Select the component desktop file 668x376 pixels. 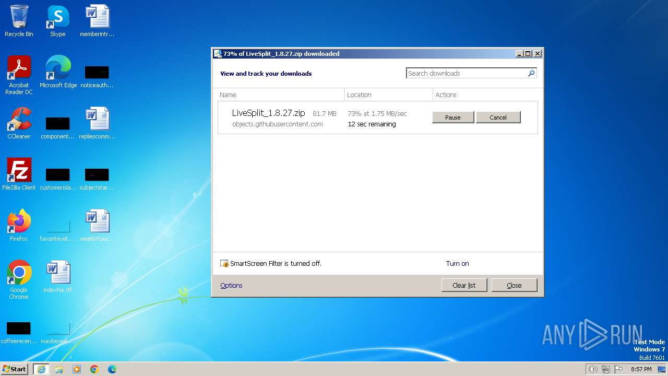58,127
